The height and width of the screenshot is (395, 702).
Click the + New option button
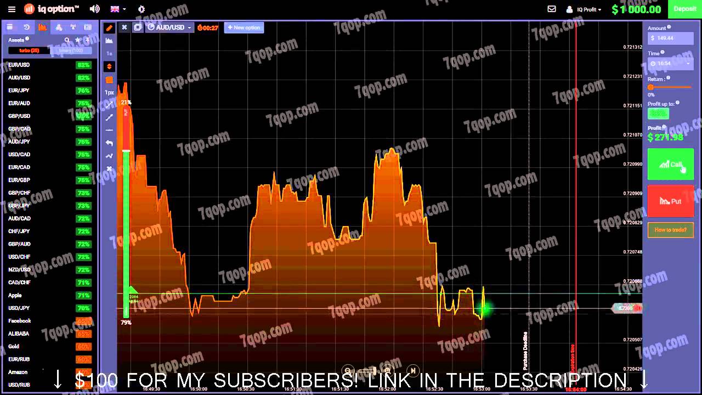pyautogui.click(x=244, y=27)
